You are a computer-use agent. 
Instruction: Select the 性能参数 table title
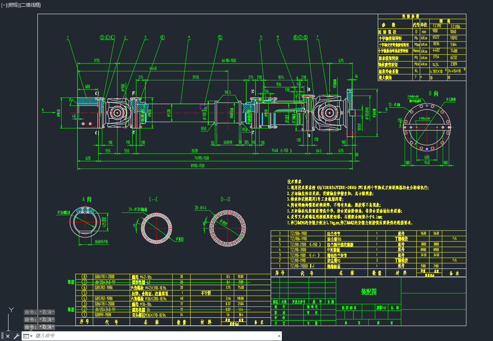410,16
